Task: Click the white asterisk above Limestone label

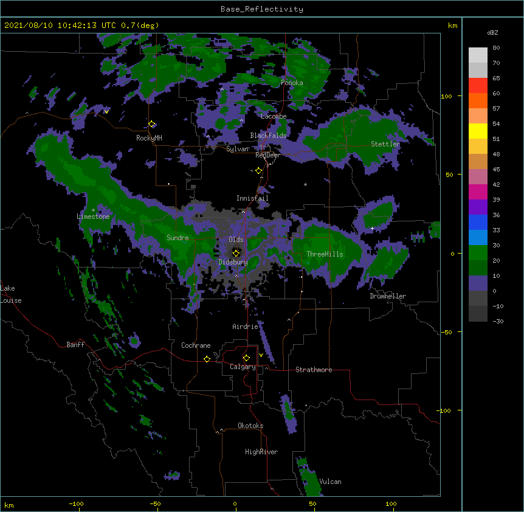Action: [x=93, y=210]
